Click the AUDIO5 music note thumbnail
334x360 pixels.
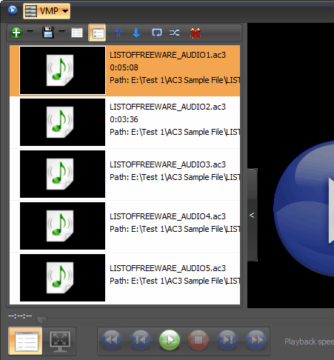click(62, 278)
